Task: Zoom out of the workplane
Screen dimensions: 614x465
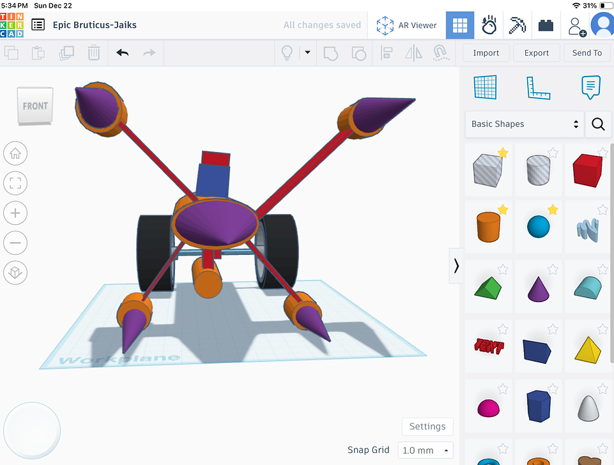Action: point(15,243)
